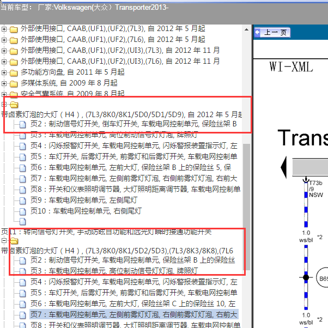Expand the 多功能方向盘 folder node
The width and height of the screenshot is (328, 328).
(4, 72)
